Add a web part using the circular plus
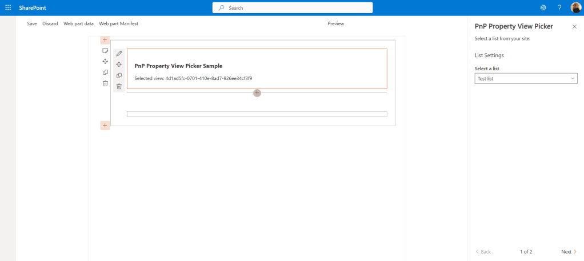This screenshot has width=584, height=261. tap(257, 93)
